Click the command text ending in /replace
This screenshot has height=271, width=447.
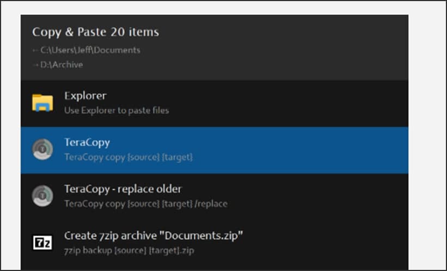145,204
